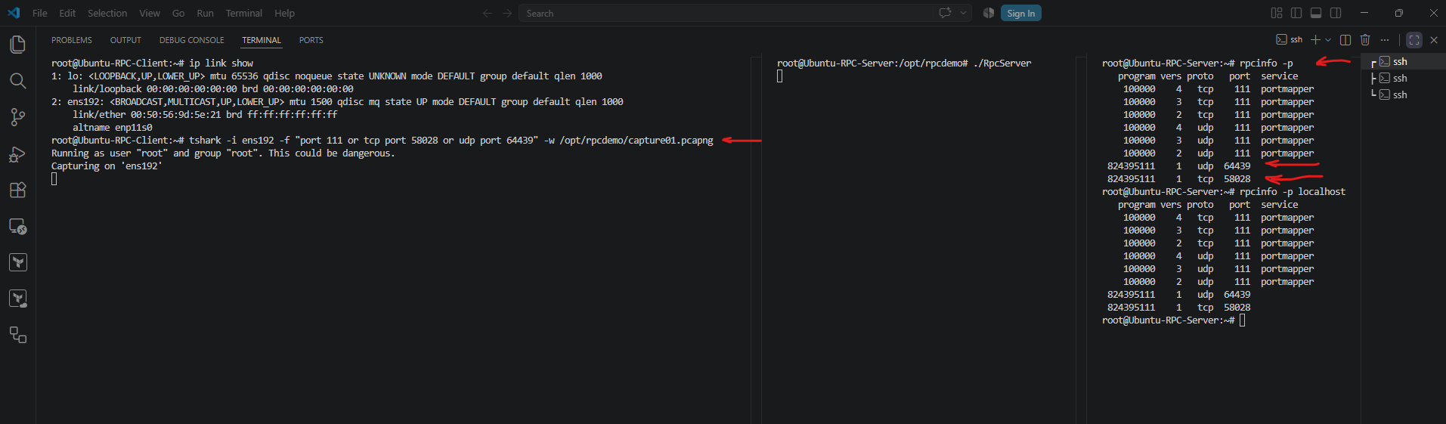Toggle the secondary side bar
Image resolution: width=1446 pixels, height=424 pixels.
tap(1336, 13)
